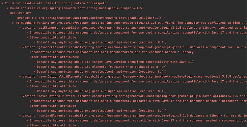Click "declares documentation and the consumer needed a library" line

pos(110,52)
